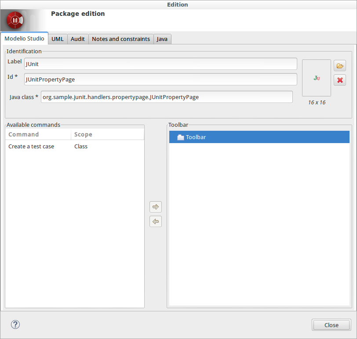The width and height of the screenshot is (357, 339).
Task: Click the Scope column header
Action: (107, 135)
